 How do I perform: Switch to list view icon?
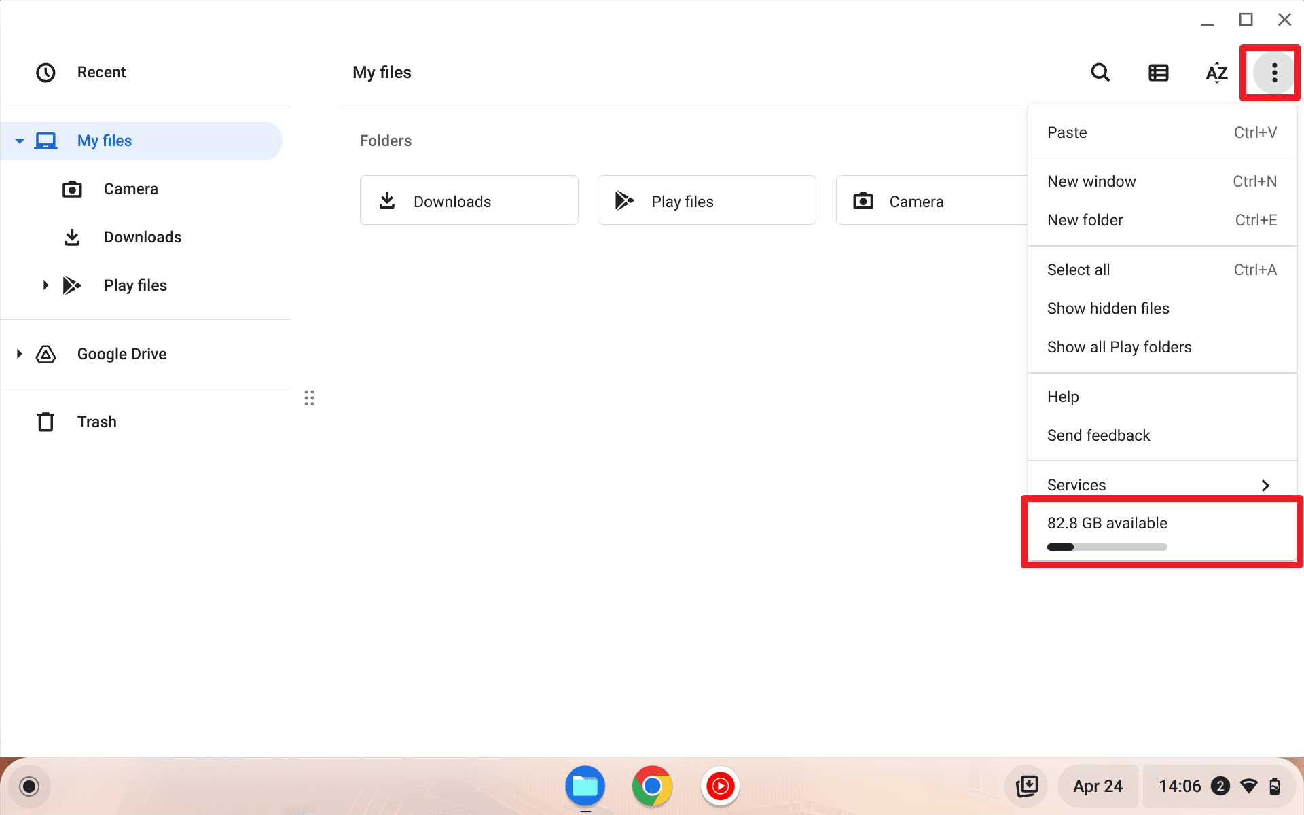(1159, 73)
